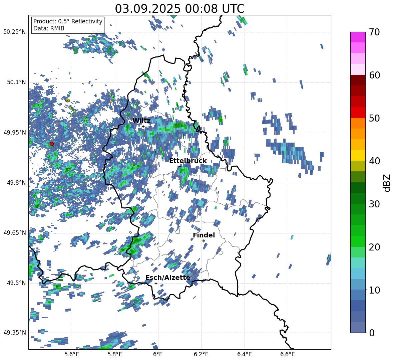This screenshot has width=395, height=361.
Task: Click the red radar site marker
Action: 52,144
